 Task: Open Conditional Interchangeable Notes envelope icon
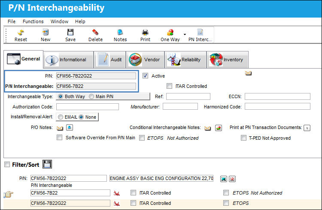(x=208, y=129)
